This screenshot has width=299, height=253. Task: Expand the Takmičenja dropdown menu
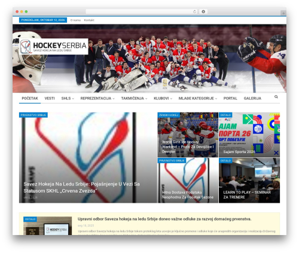[x=134, y=98]
